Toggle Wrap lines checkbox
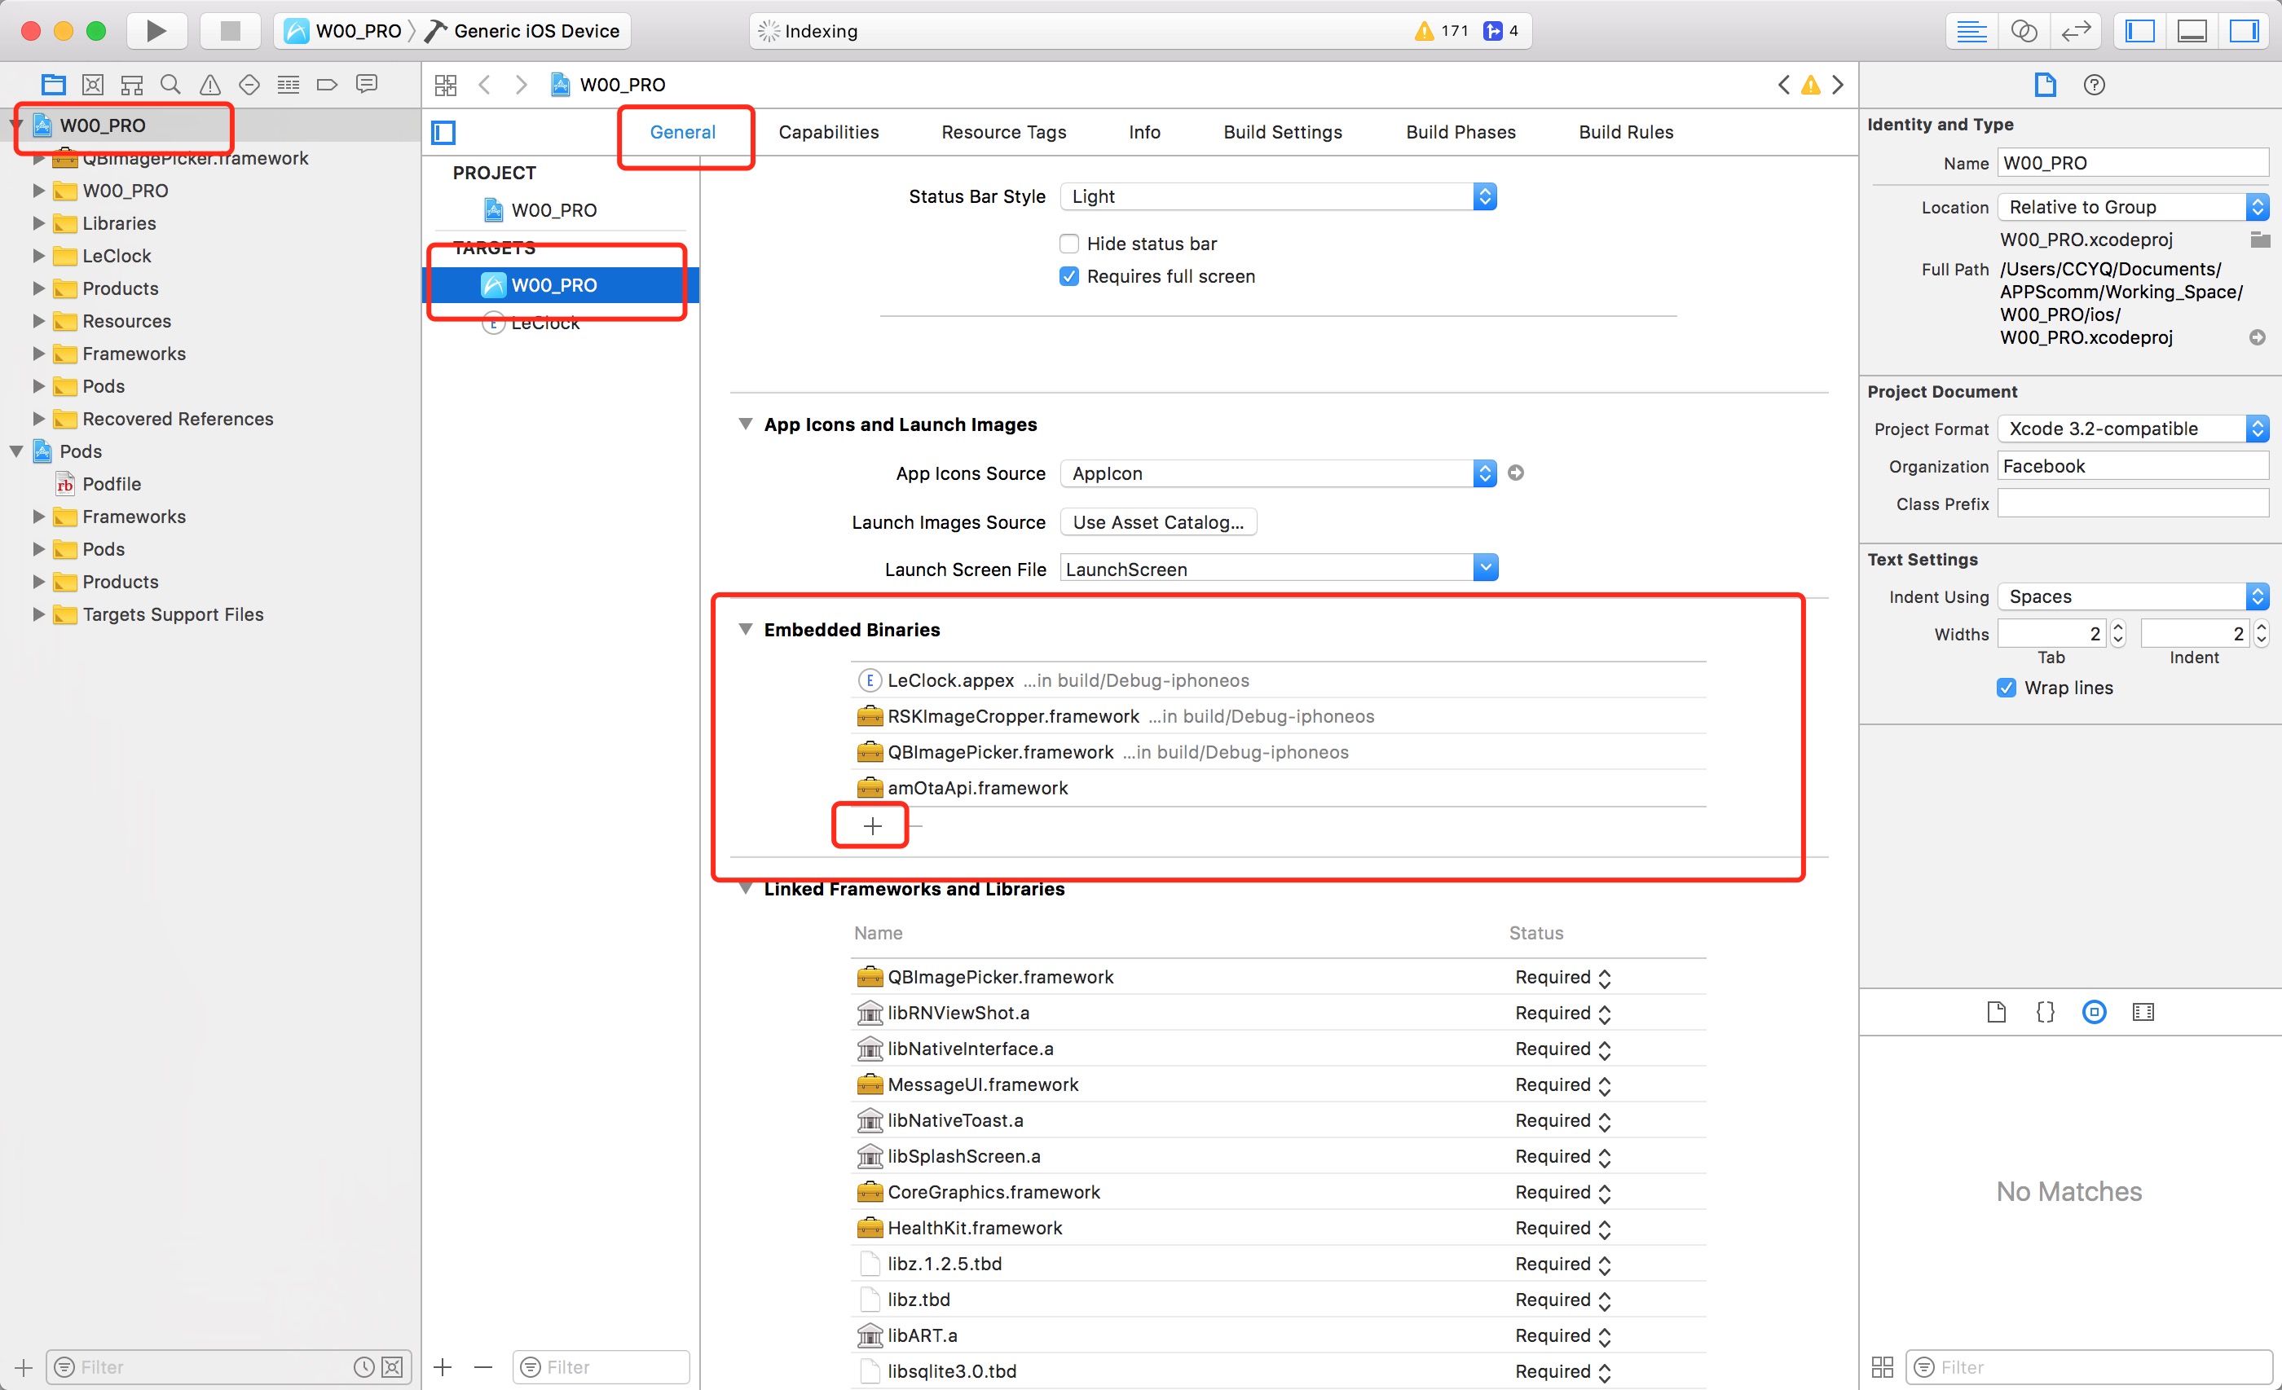This screenshot has width=2282, height=1390. tap(2006, 687)
